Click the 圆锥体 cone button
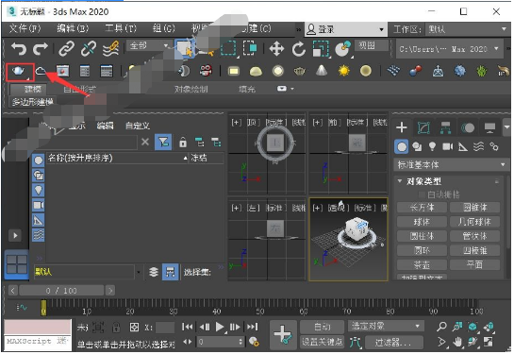 [x=474, y=208]
